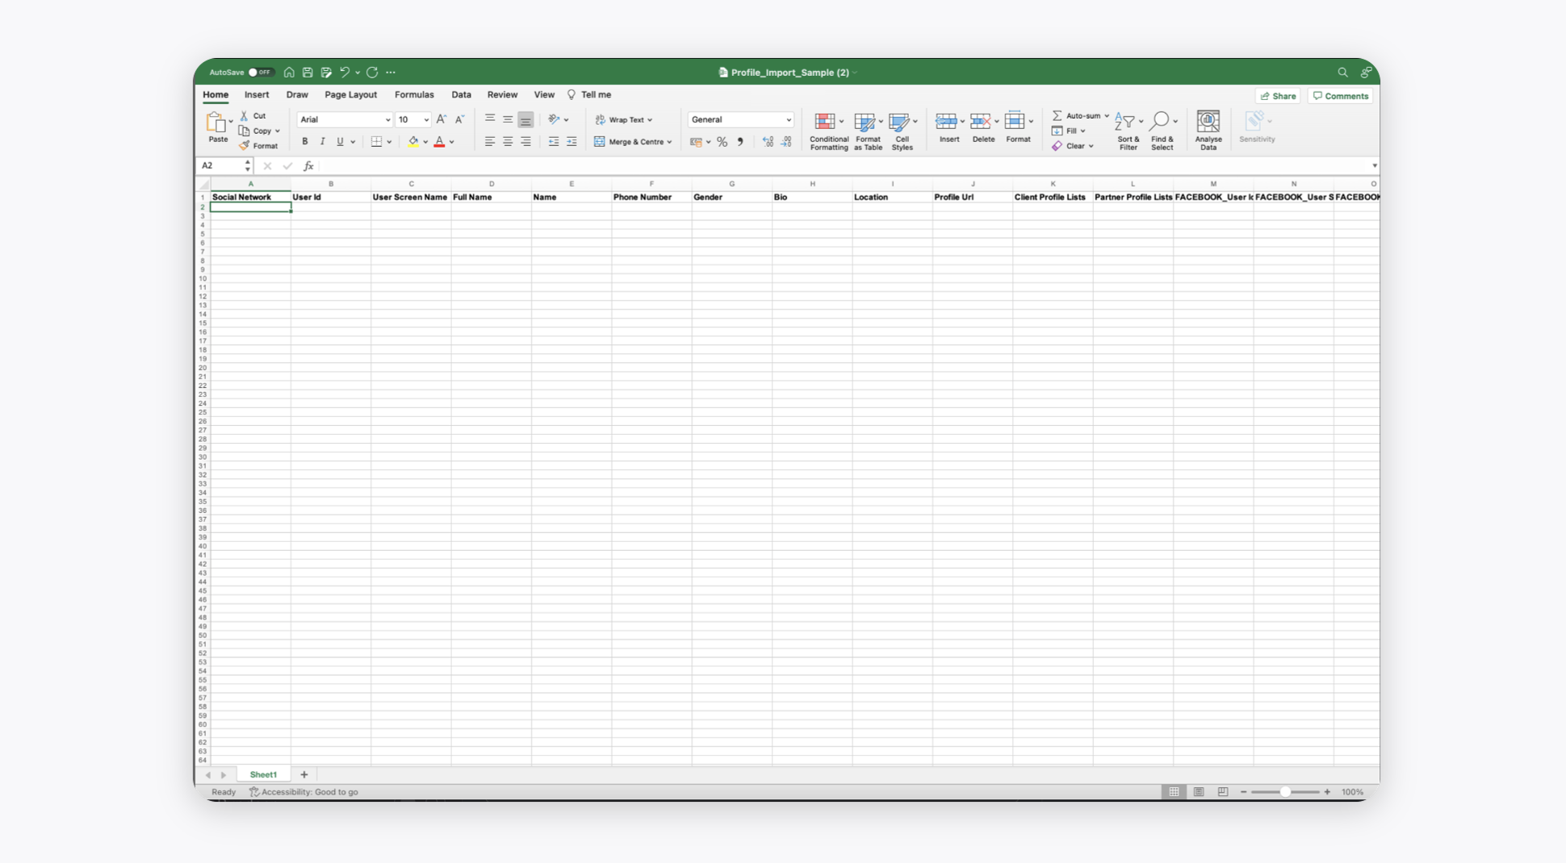Select the Sheet1 tab
This screenshot has width=1566, height=863.
[263, 775]
